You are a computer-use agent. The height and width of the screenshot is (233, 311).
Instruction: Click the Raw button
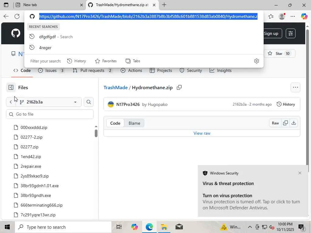point(275,123)
